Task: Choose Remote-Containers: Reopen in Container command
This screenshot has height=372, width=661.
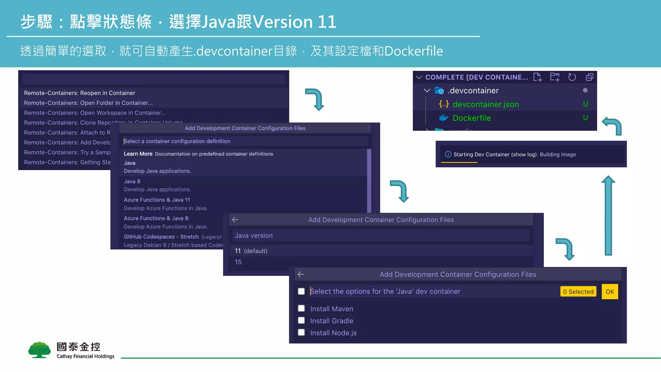Action: (x=79, y=93)
